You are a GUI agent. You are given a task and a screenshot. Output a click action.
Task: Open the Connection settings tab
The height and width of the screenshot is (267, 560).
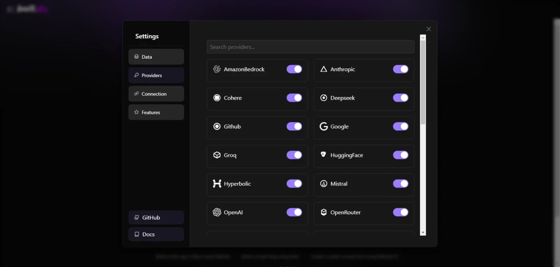tap(156, 94)
